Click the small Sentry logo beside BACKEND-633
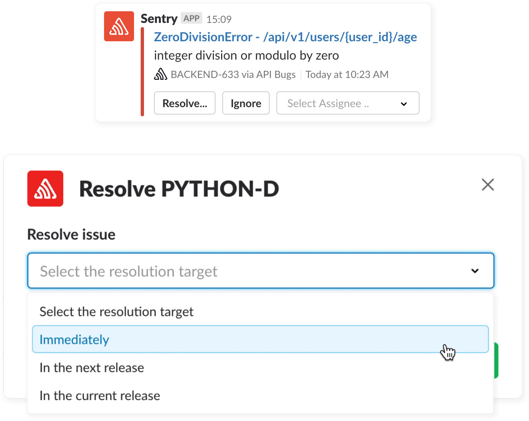Screen dimensions: 529x421 click(x=161, y=74)
